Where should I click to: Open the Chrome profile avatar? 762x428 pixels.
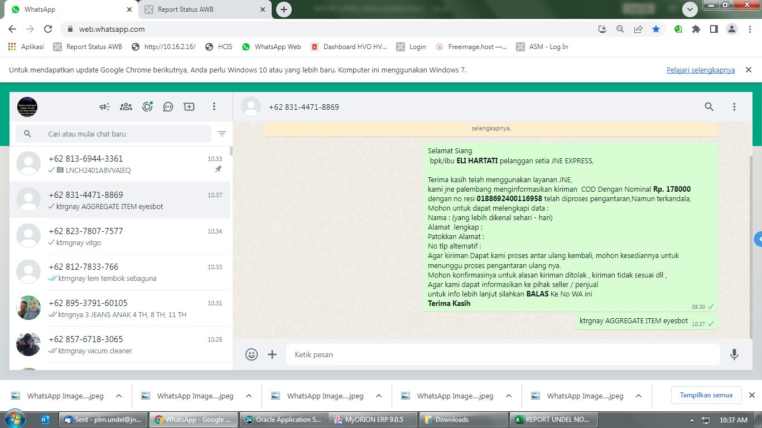point(731,29)
